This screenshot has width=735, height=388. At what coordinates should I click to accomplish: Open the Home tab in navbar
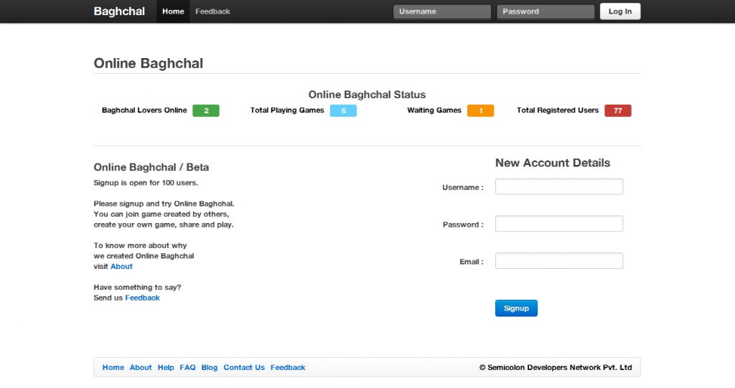click(173, 11)
